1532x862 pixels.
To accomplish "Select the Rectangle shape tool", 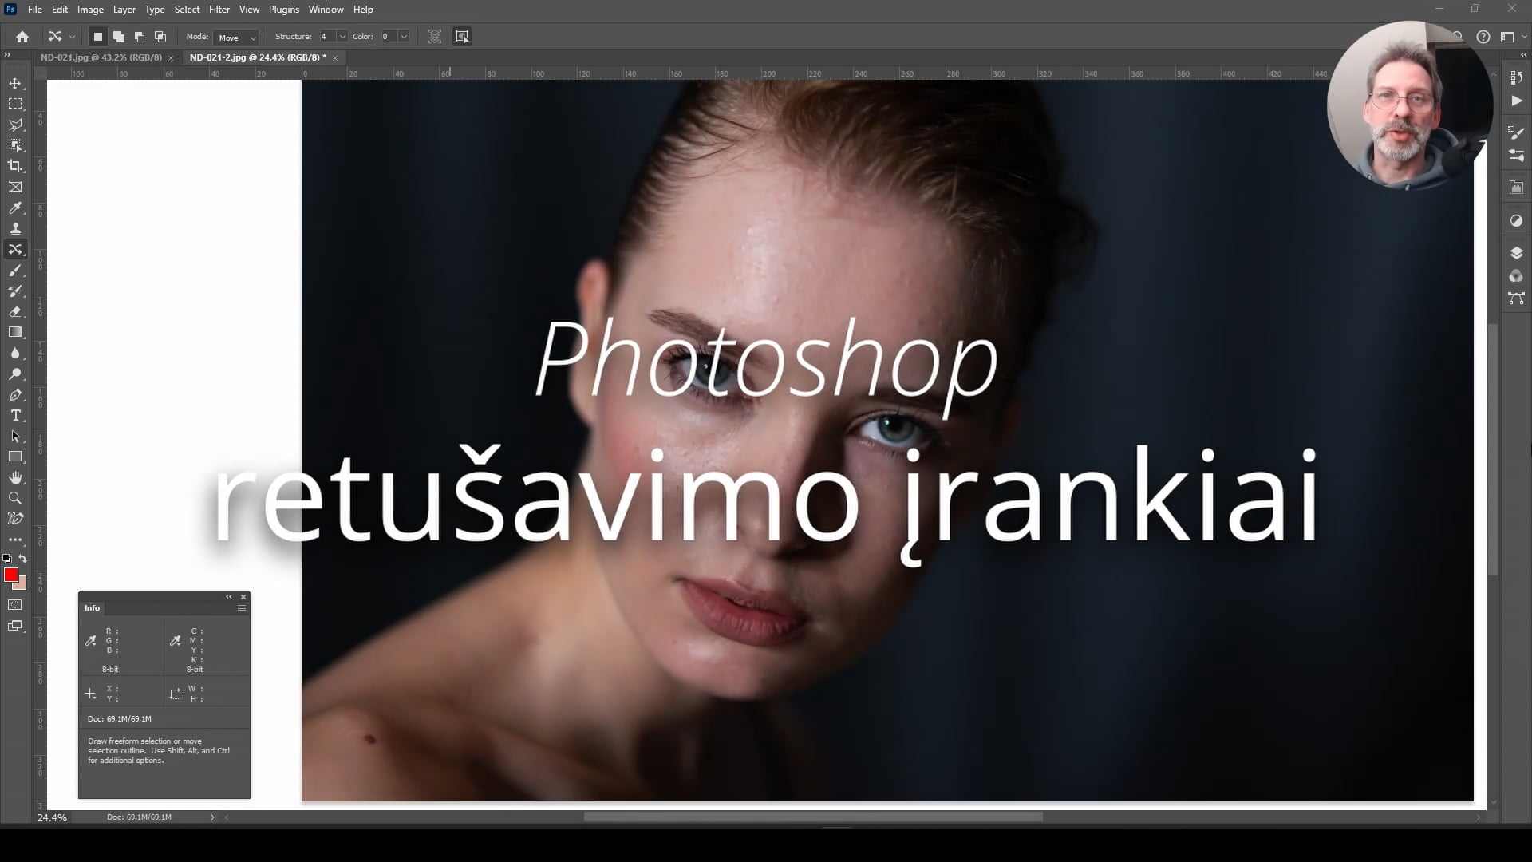I will [x=15, y=457].
